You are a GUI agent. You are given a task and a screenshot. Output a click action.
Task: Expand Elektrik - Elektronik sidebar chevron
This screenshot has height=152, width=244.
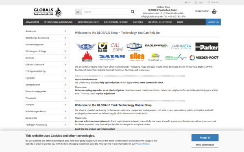coord(65,64)
